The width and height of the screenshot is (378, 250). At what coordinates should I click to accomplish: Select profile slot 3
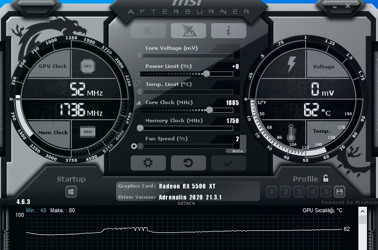299,192
